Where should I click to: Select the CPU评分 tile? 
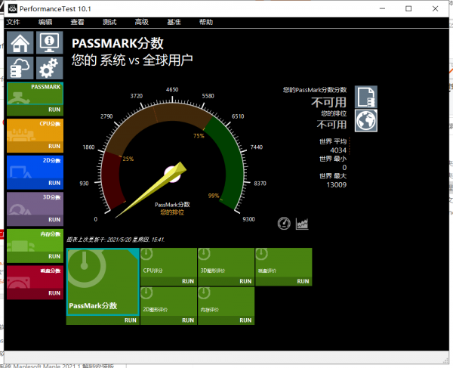coord(168,262)
